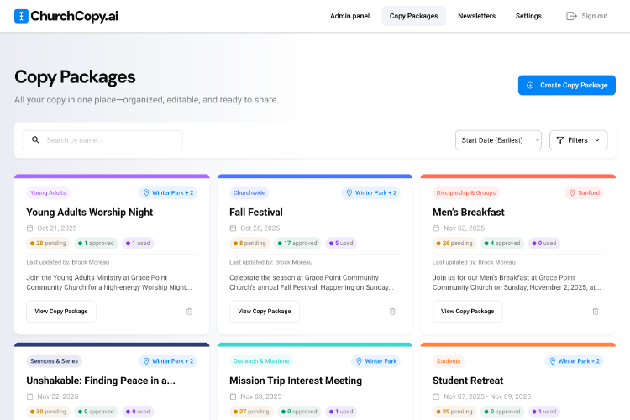630x420 pixels.
Task: View Copy Package for Men's Breakfast
Action: pyautogui.click(x=467, y=312)
